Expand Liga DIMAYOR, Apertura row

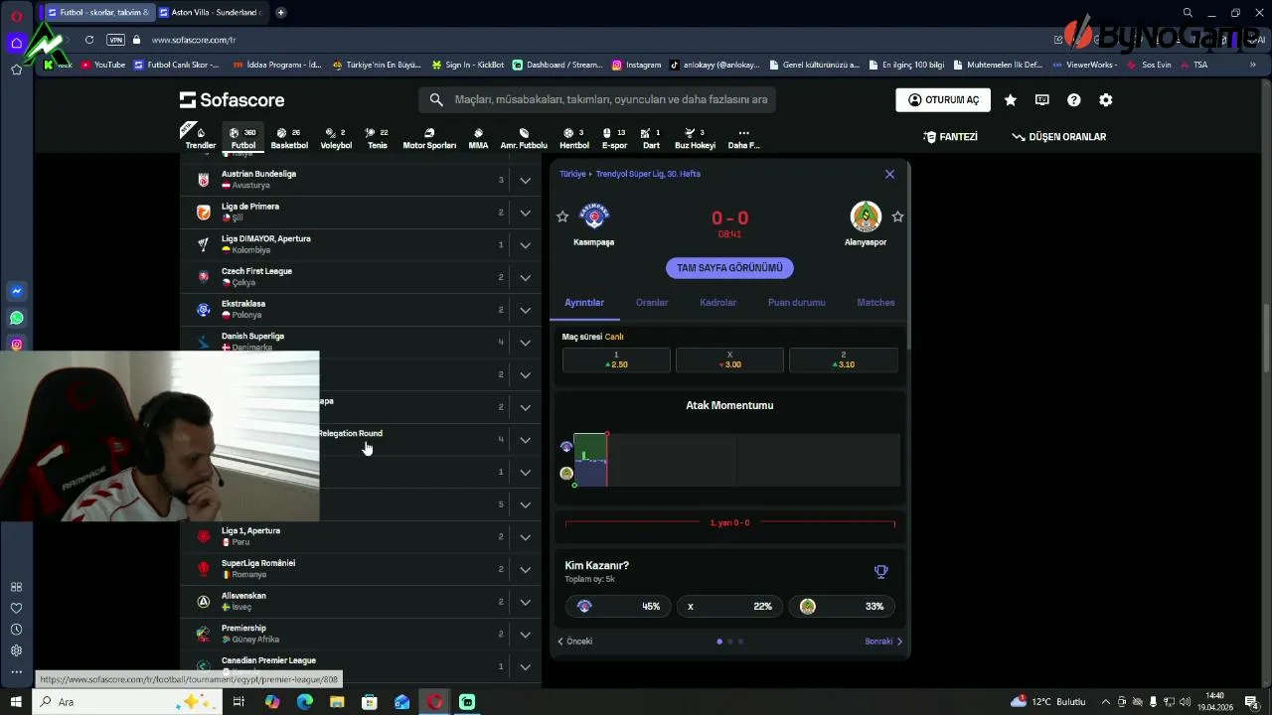point(525,245)
